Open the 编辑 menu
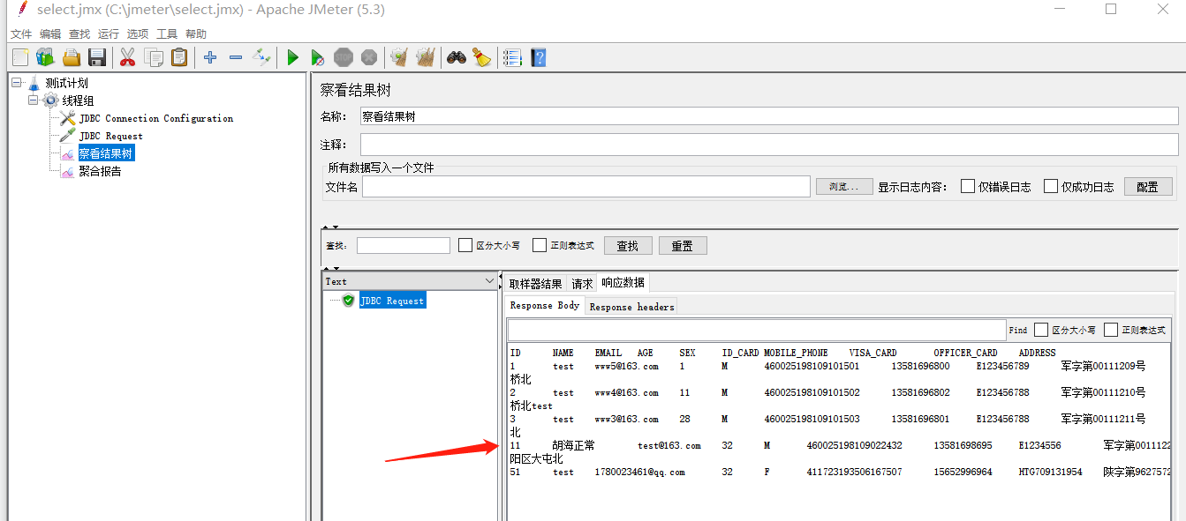The width and height of the screenshot is (1186, 521). [50, 33]
